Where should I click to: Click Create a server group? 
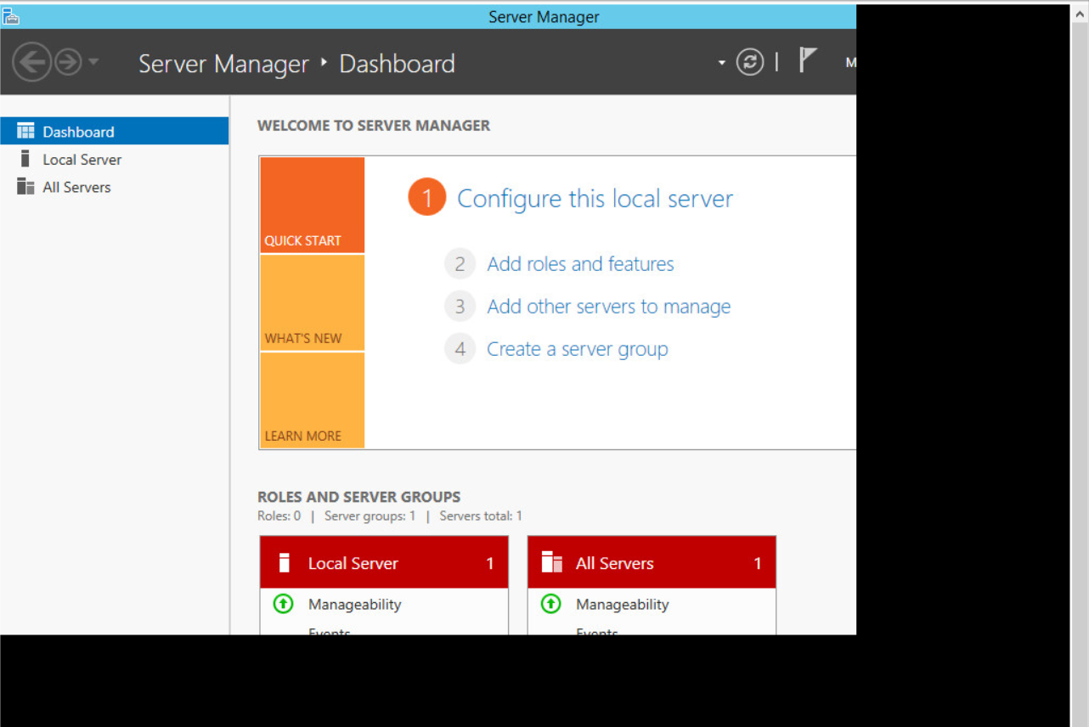tap(577, 348)
